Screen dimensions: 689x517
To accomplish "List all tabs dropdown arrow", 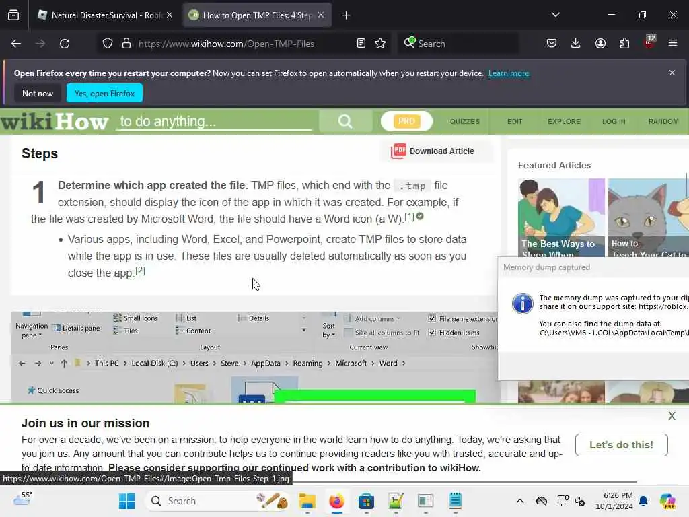I will tap(556, 15).
